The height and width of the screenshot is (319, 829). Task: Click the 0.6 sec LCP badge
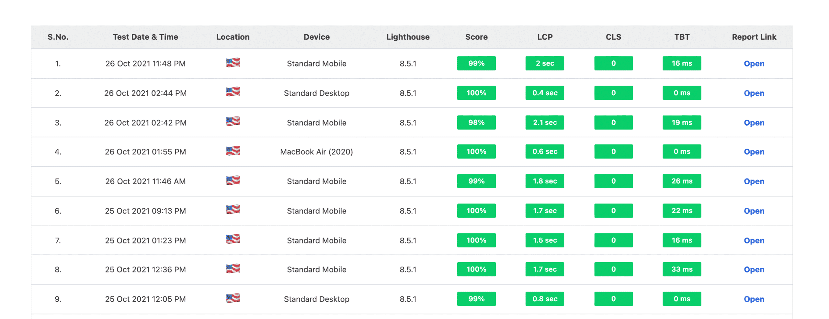[x=545, y=151]
